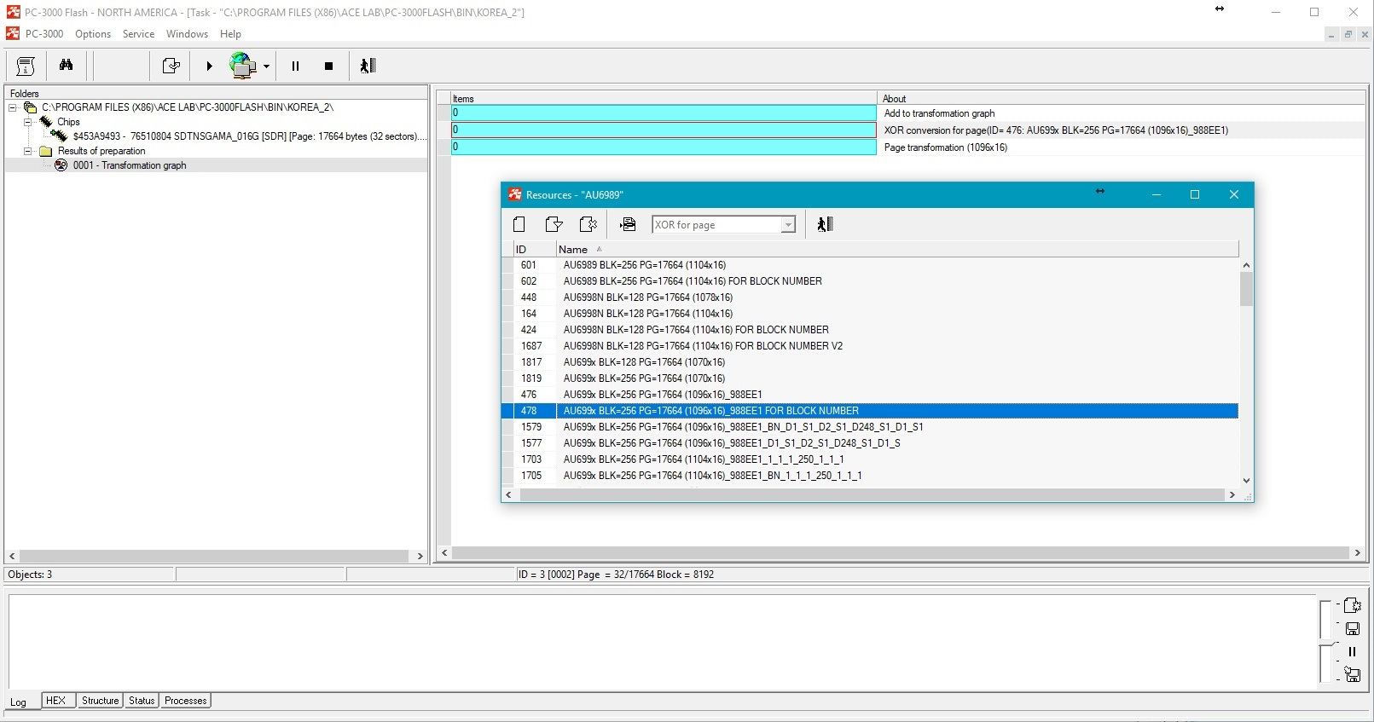Screen dimensions: 1374x722
Task: Select resource row ID 1819
Action: pyautogui.click(x=870, y=378)
